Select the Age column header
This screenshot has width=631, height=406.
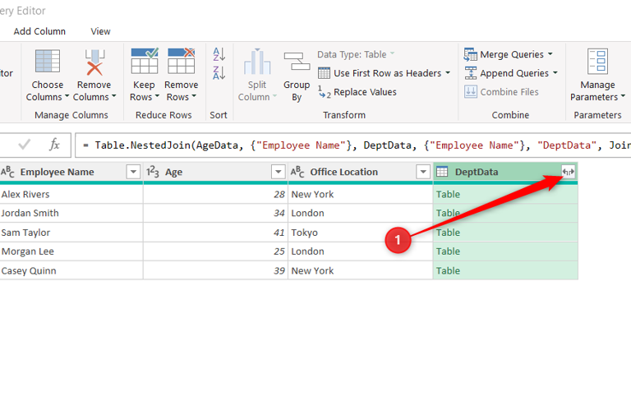coord(173,172)
